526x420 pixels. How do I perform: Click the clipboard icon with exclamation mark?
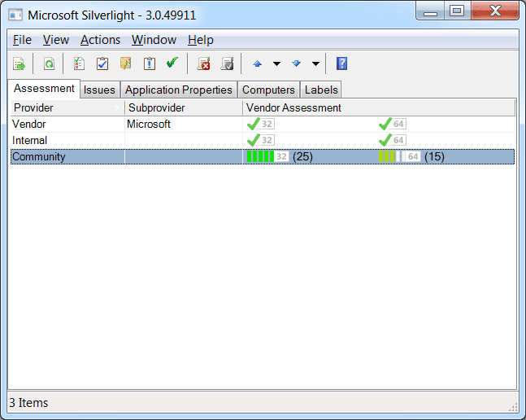150,63
